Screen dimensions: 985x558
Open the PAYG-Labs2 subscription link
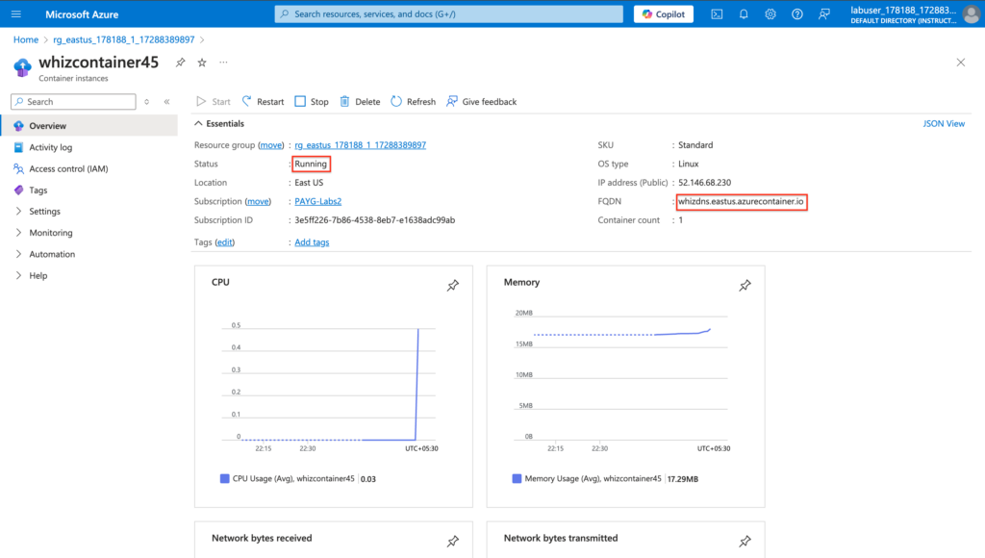(x=317, y=202)
